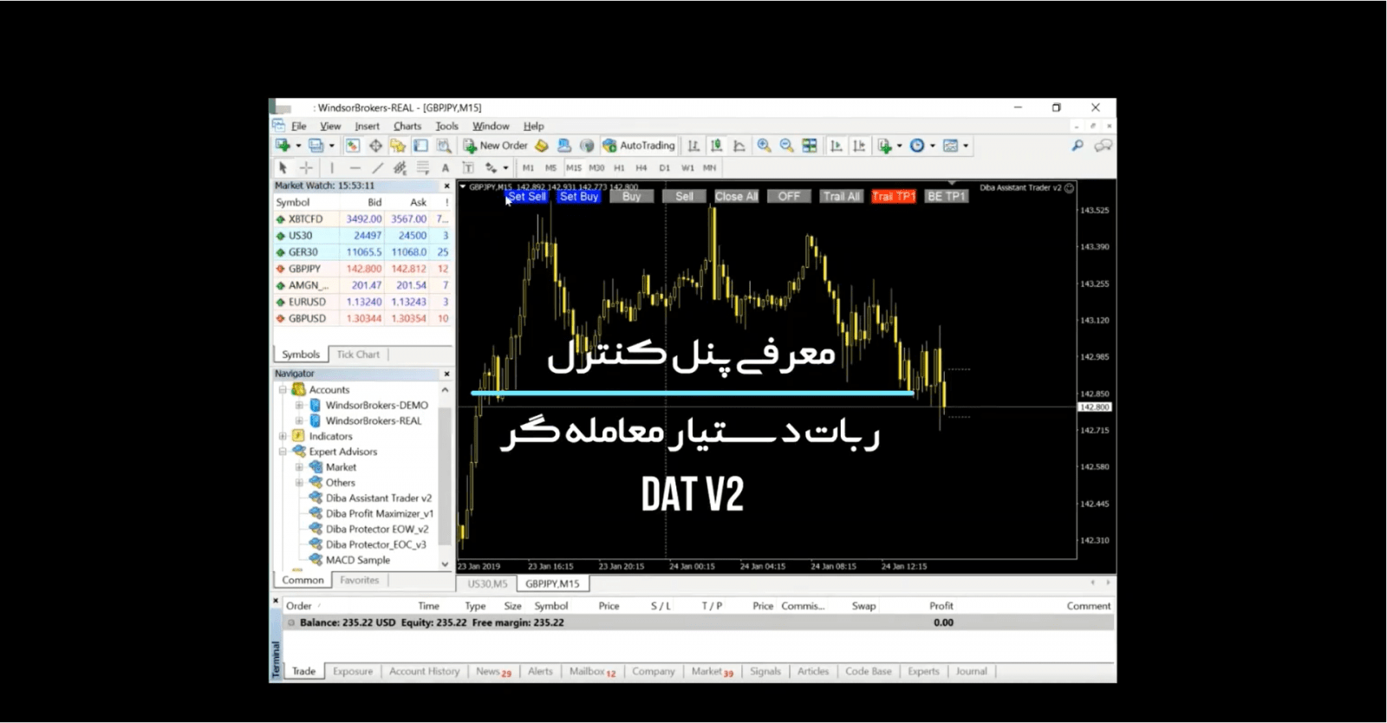
Task: Click the MetaEditor yellow diamond icon
Action: pos(542,146)
